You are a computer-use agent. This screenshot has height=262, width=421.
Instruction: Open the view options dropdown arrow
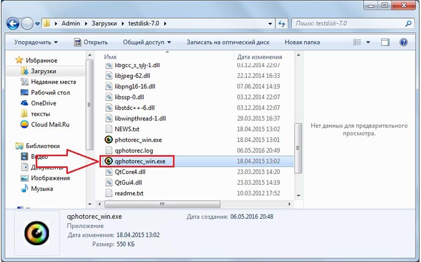[x=368, y=43]
